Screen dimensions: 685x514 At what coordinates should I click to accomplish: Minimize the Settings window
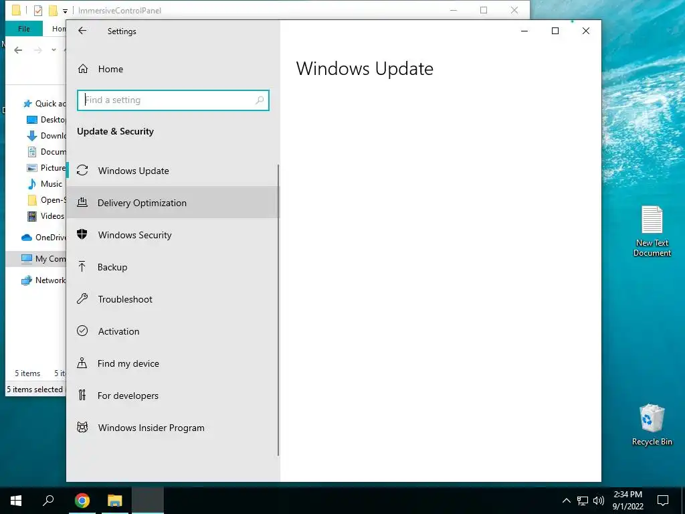click(x=524, y=31)
